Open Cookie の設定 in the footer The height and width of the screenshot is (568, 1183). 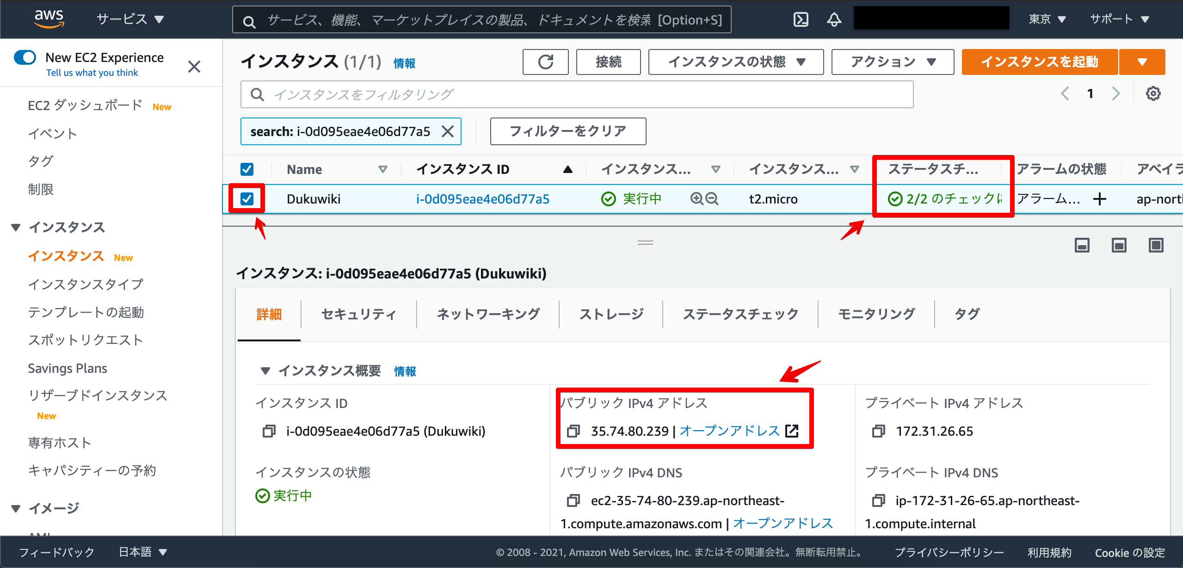point(1130,552)
